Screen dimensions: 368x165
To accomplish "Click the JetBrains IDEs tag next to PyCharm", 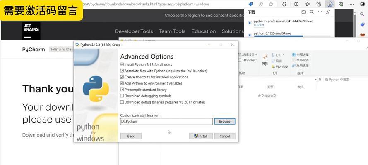I will [x=61, y=49].
